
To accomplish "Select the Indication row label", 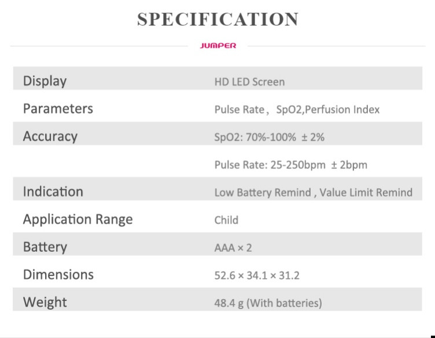I will pos(53,192).
